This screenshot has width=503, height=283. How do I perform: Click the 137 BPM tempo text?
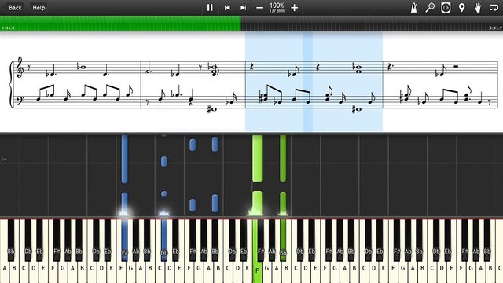pyautogui.click(x=277, y=11)
